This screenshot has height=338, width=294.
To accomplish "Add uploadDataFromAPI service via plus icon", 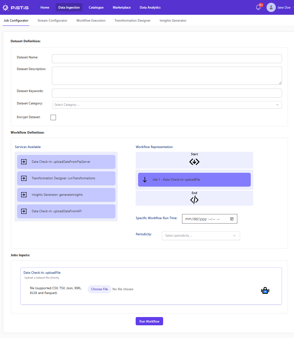I will [24, 211].
